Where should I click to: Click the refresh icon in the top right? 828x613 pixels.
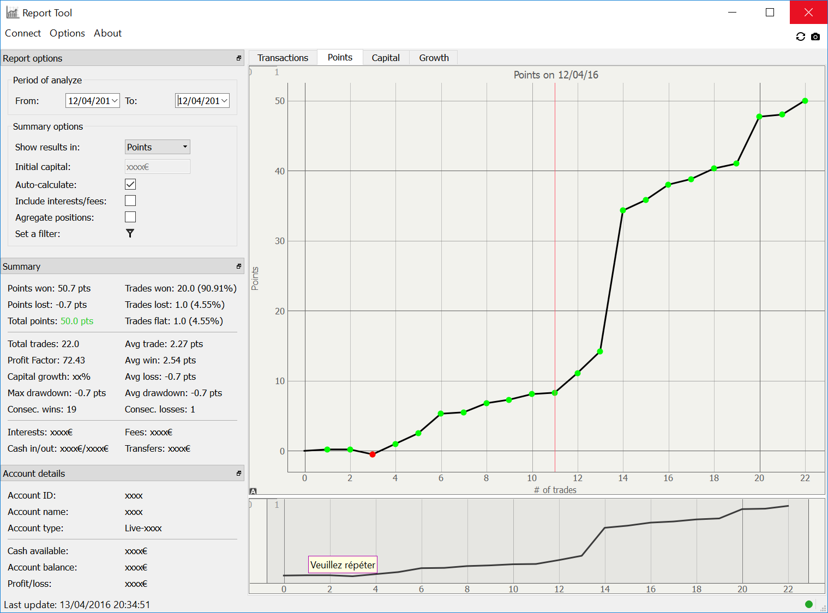click(800, 37)
